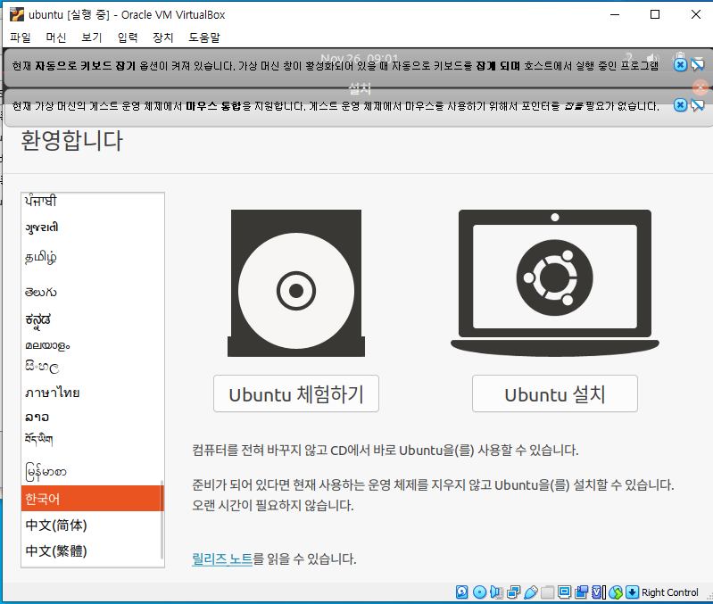Viewport: 713px width, 604px height.
Task: Click the audio status bar icon
Action: 496,592
